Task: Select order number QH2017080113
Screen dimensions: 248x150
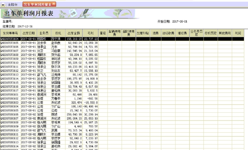Action: pyautogui.click(x=10, y=142)
